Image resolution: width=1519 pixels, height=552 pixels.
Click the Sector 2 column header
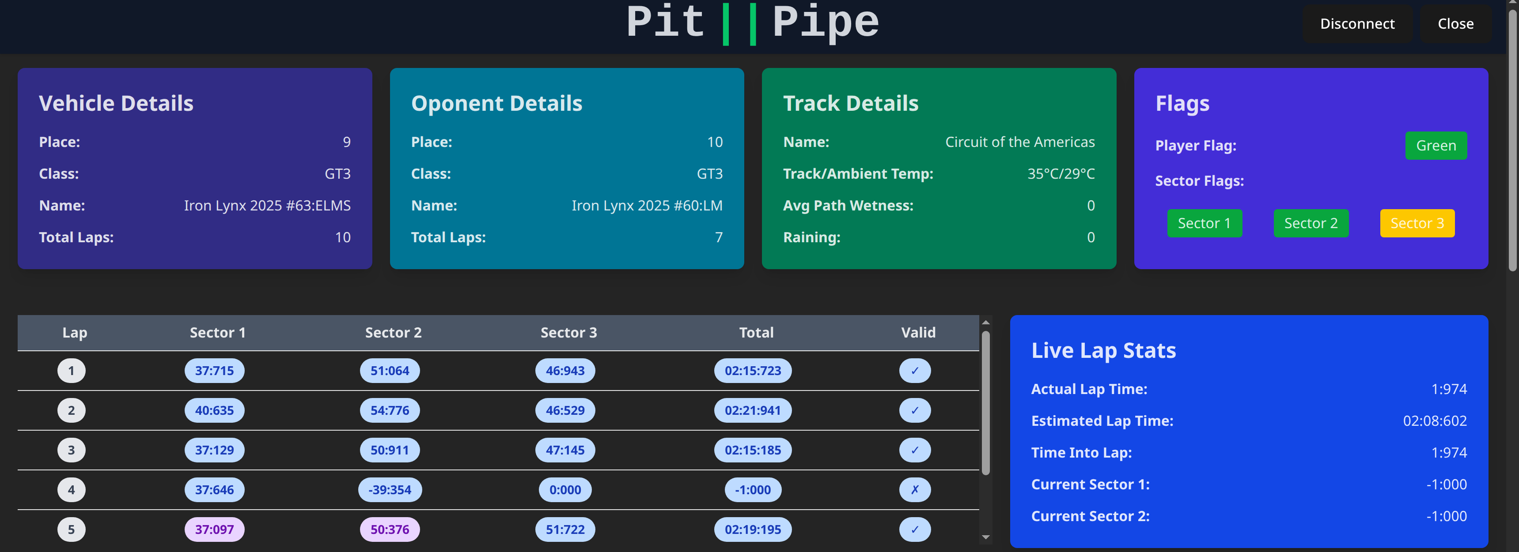pyautogui.click(x=393, y=332)
